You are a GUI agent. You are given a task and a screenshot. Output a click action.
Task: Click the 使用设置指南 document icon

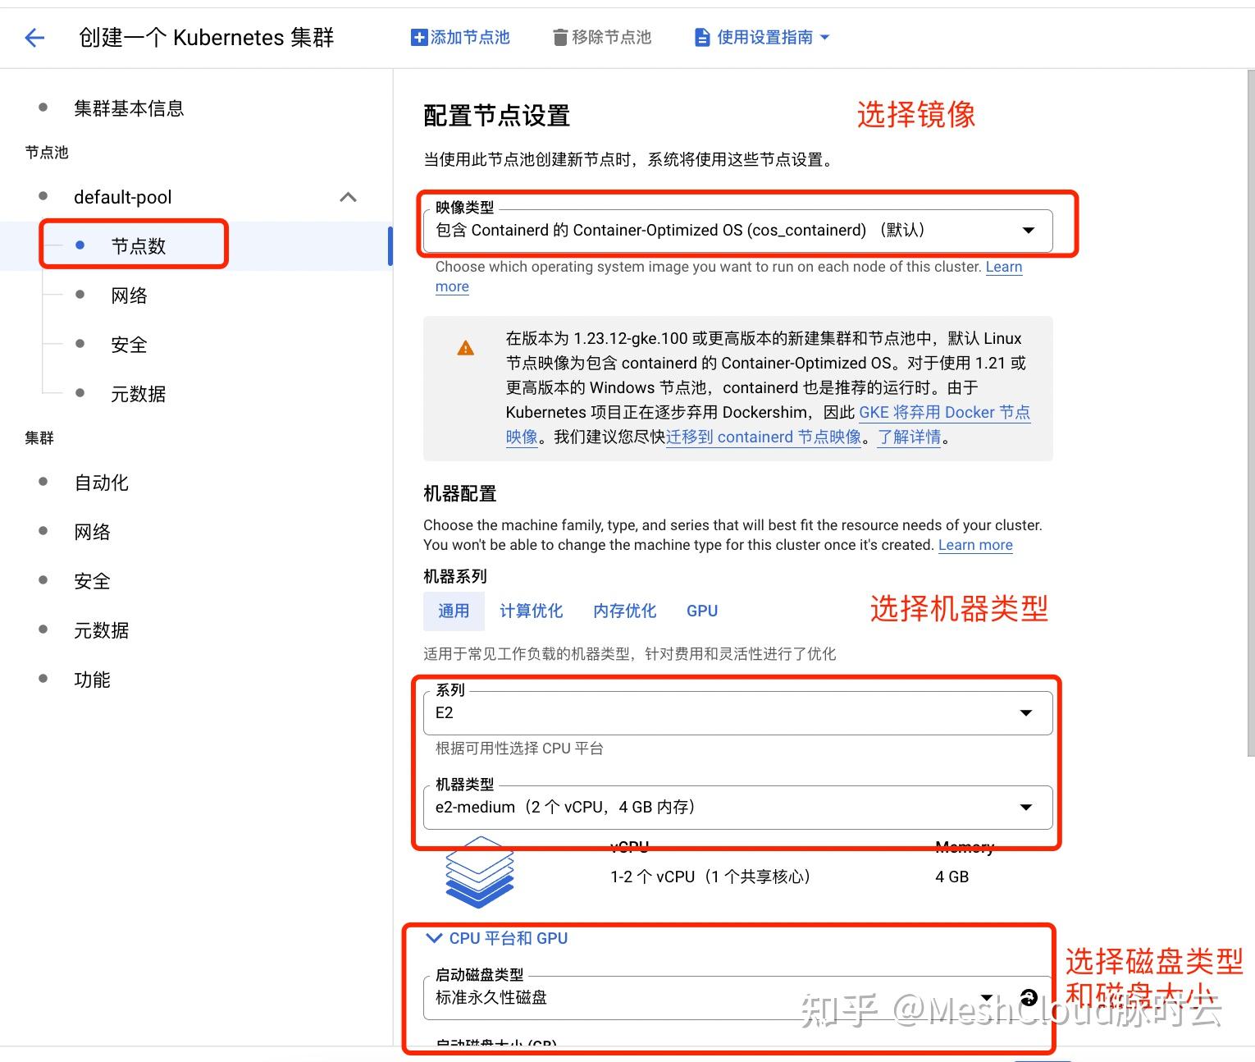[x=702, y=36]
